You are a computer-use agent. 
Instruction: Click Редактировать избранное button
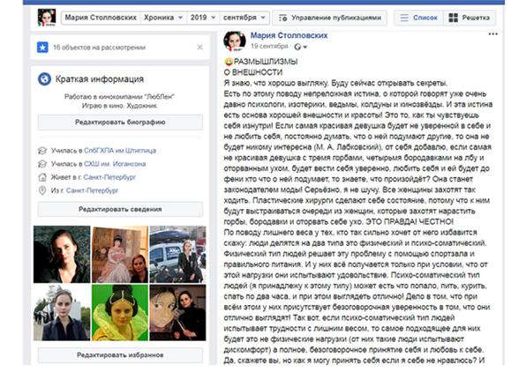click(120, 355)
